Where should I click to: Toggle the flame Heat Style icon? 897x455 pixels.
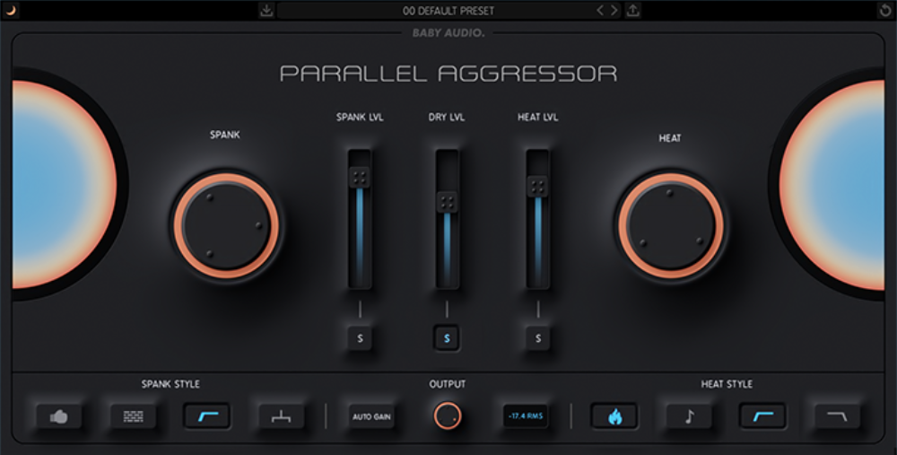[x=614, y=416]
